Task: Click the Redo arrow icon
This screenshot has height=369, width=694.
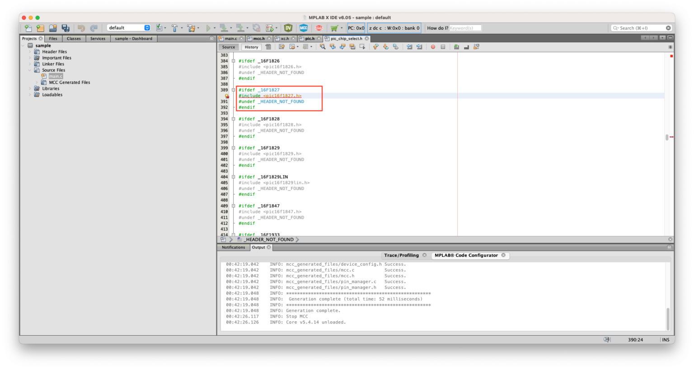Action: 94,28
